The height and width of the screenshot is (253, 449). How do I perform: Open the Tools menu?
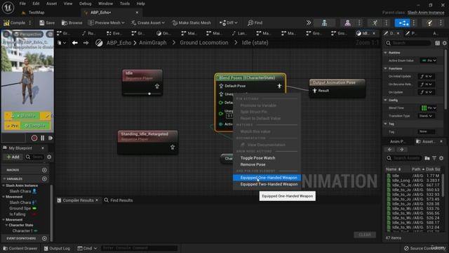click(125, 4)
